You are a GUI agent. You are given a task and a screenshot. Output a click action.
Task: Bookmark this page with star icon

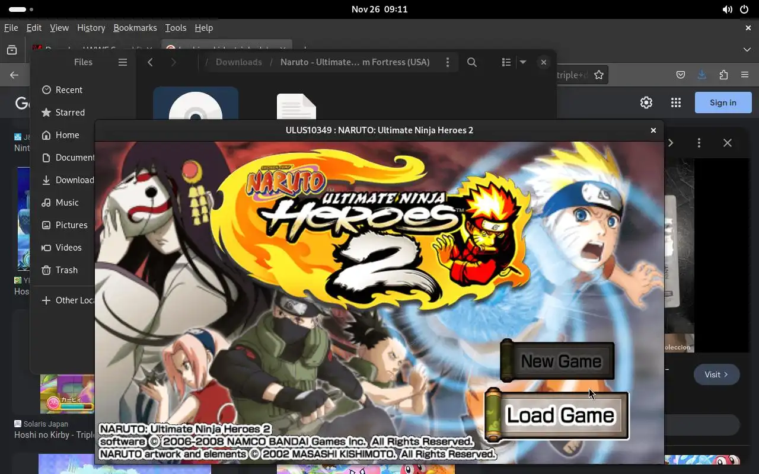(599, 75)
